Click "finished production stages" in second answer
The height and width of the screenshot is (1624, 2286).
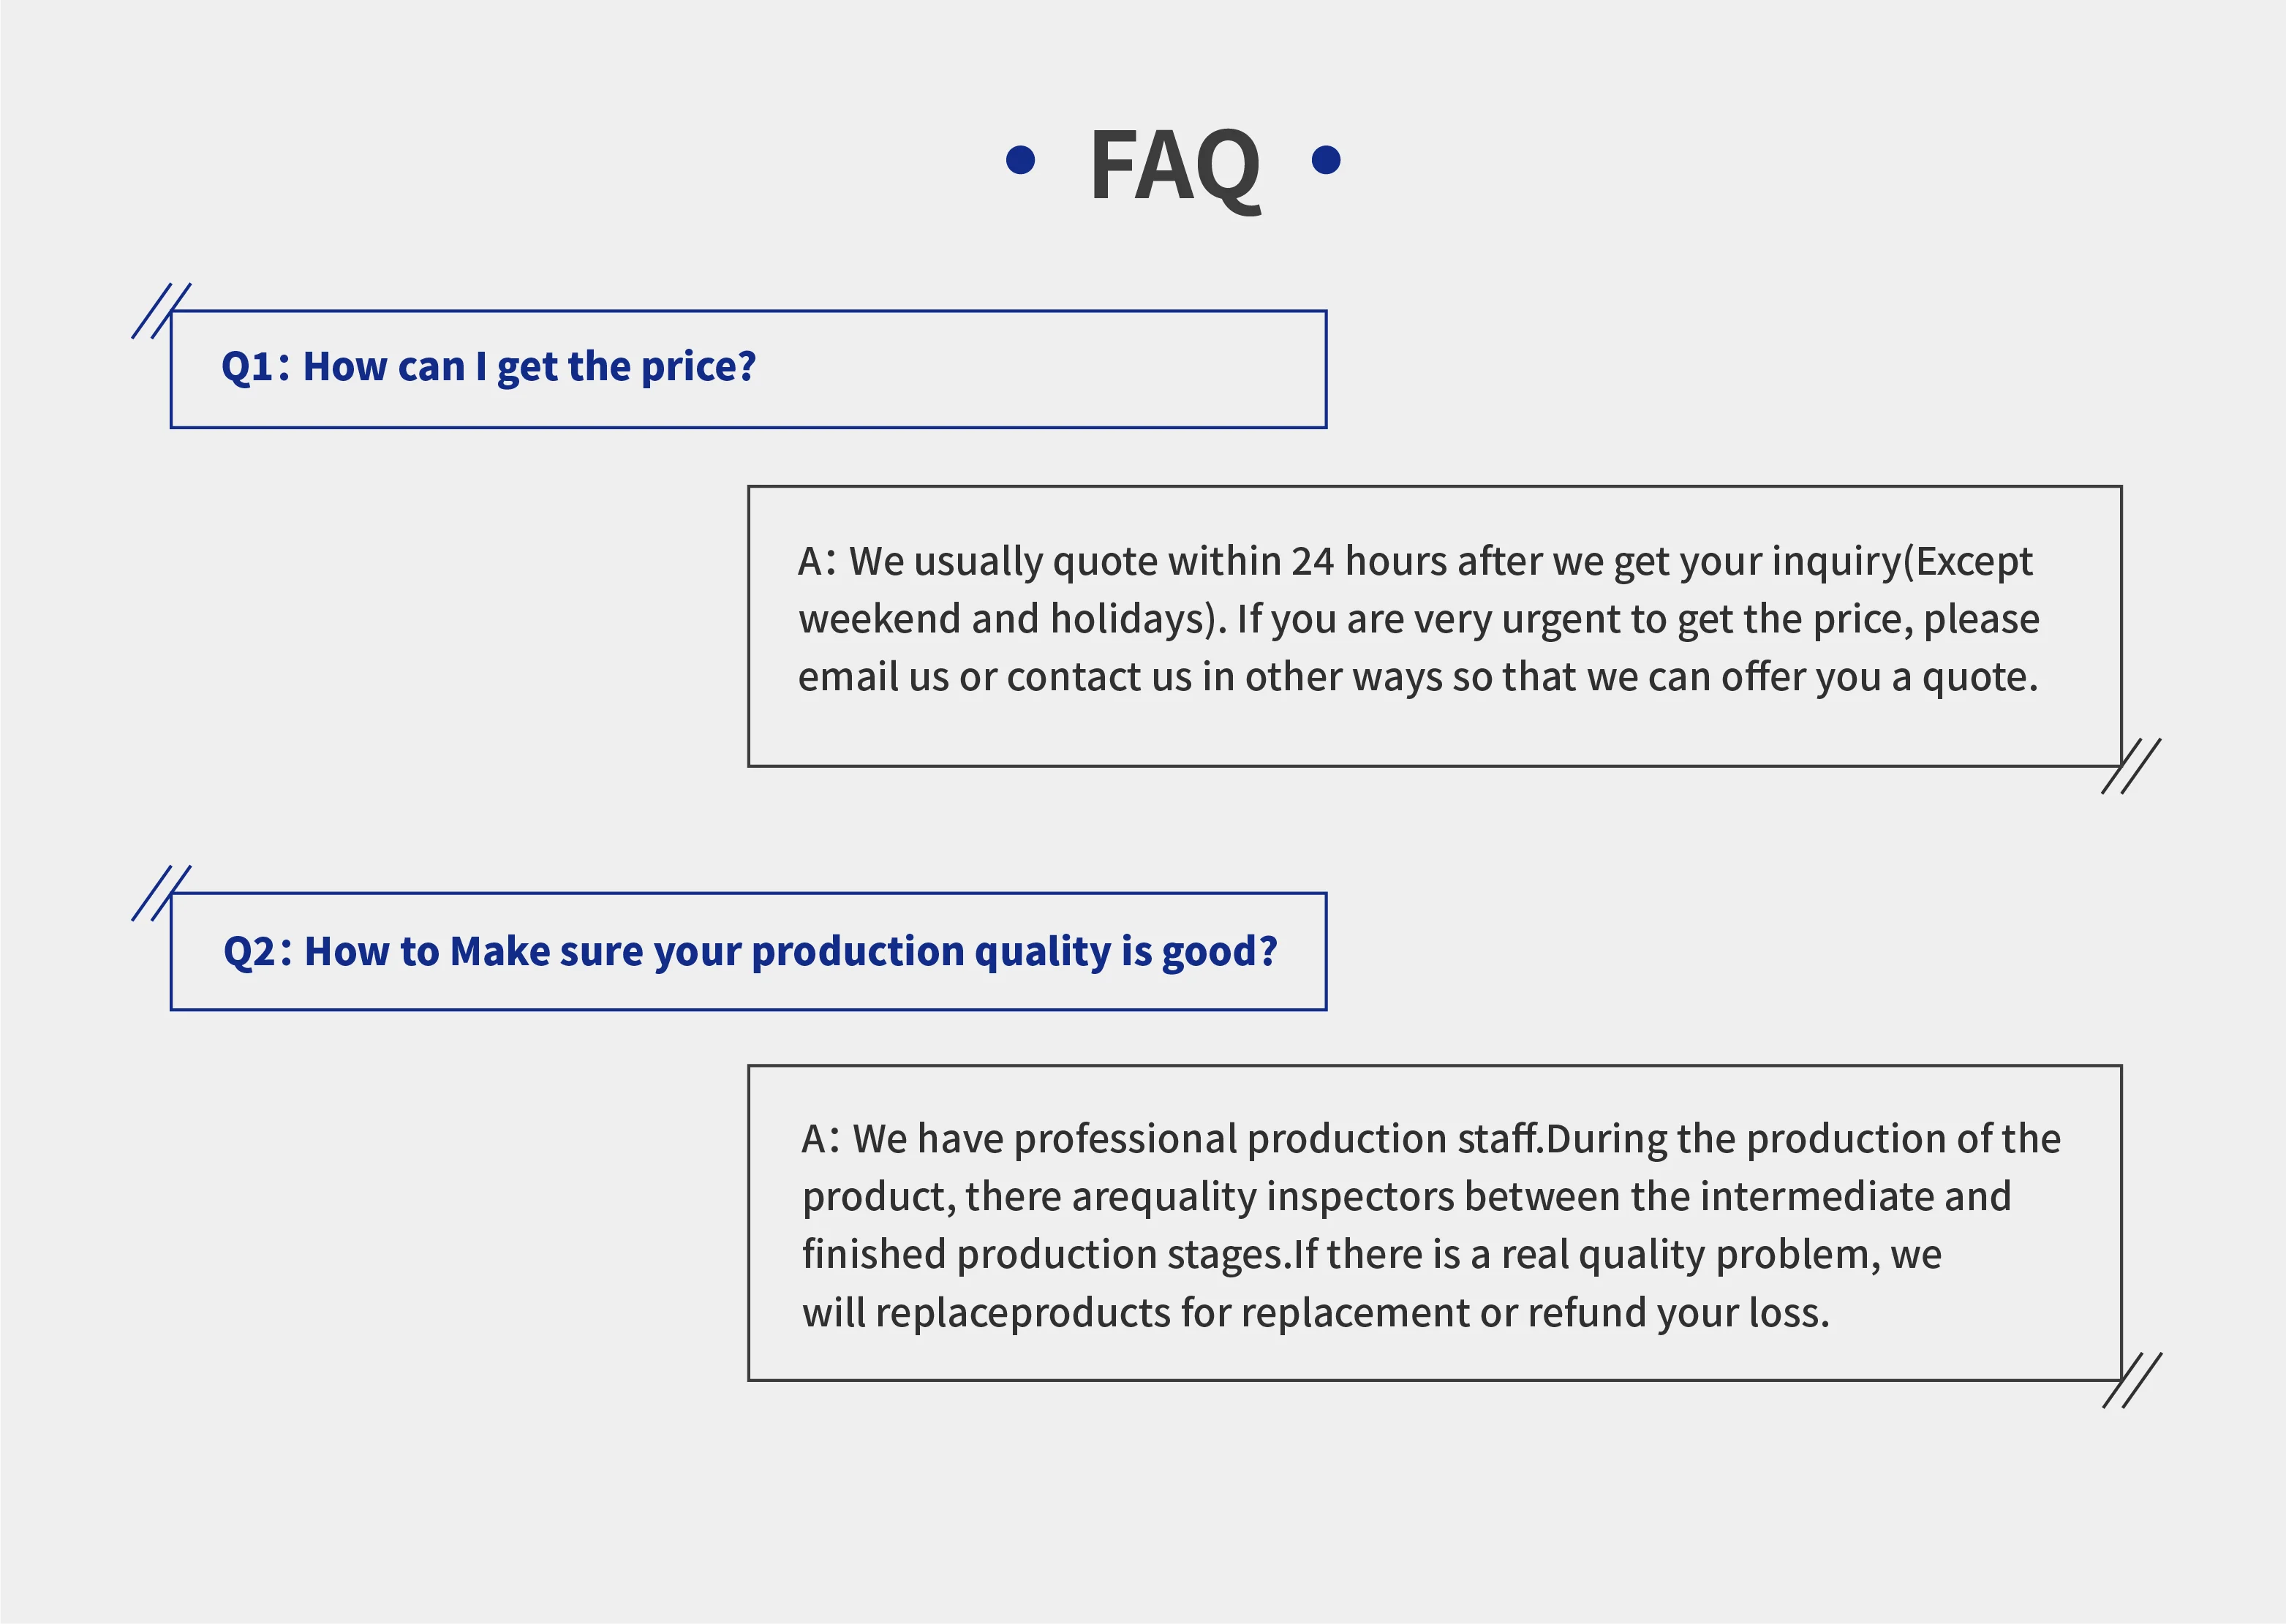pos(1044,1254)
